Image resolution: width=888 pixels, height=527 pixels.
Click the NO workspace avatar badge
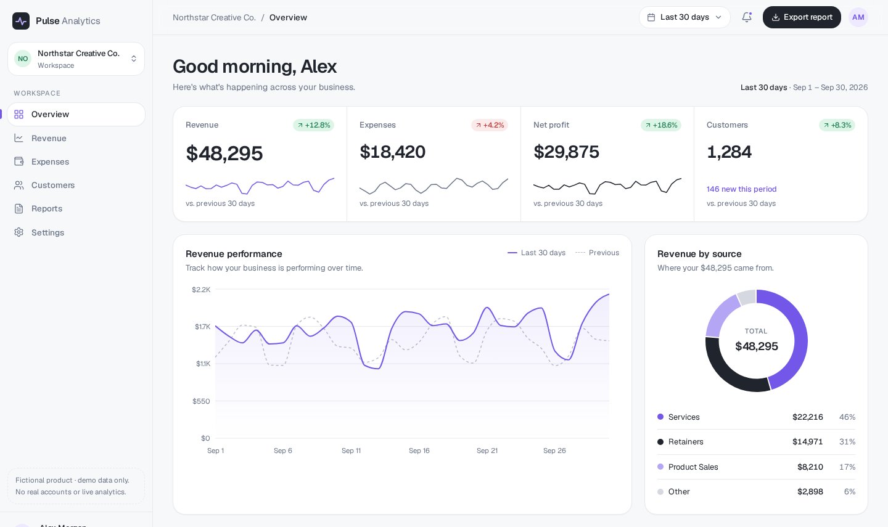[23, 59]
